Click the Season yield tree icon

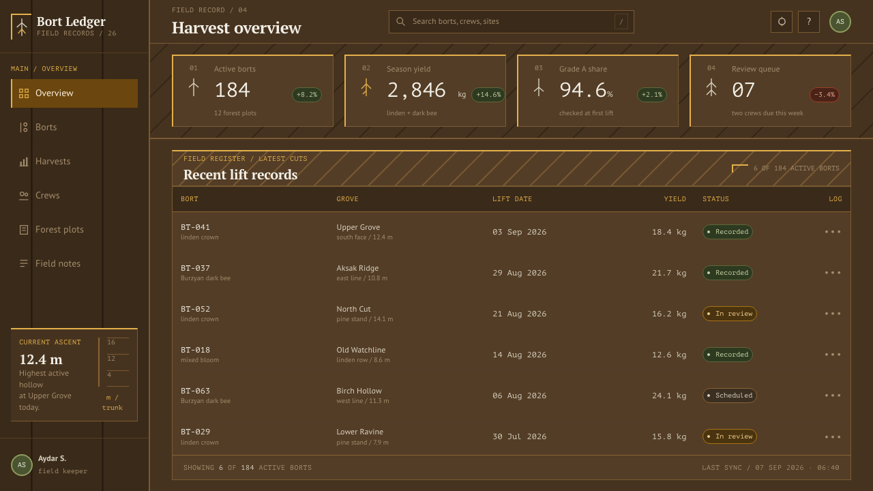366,87
